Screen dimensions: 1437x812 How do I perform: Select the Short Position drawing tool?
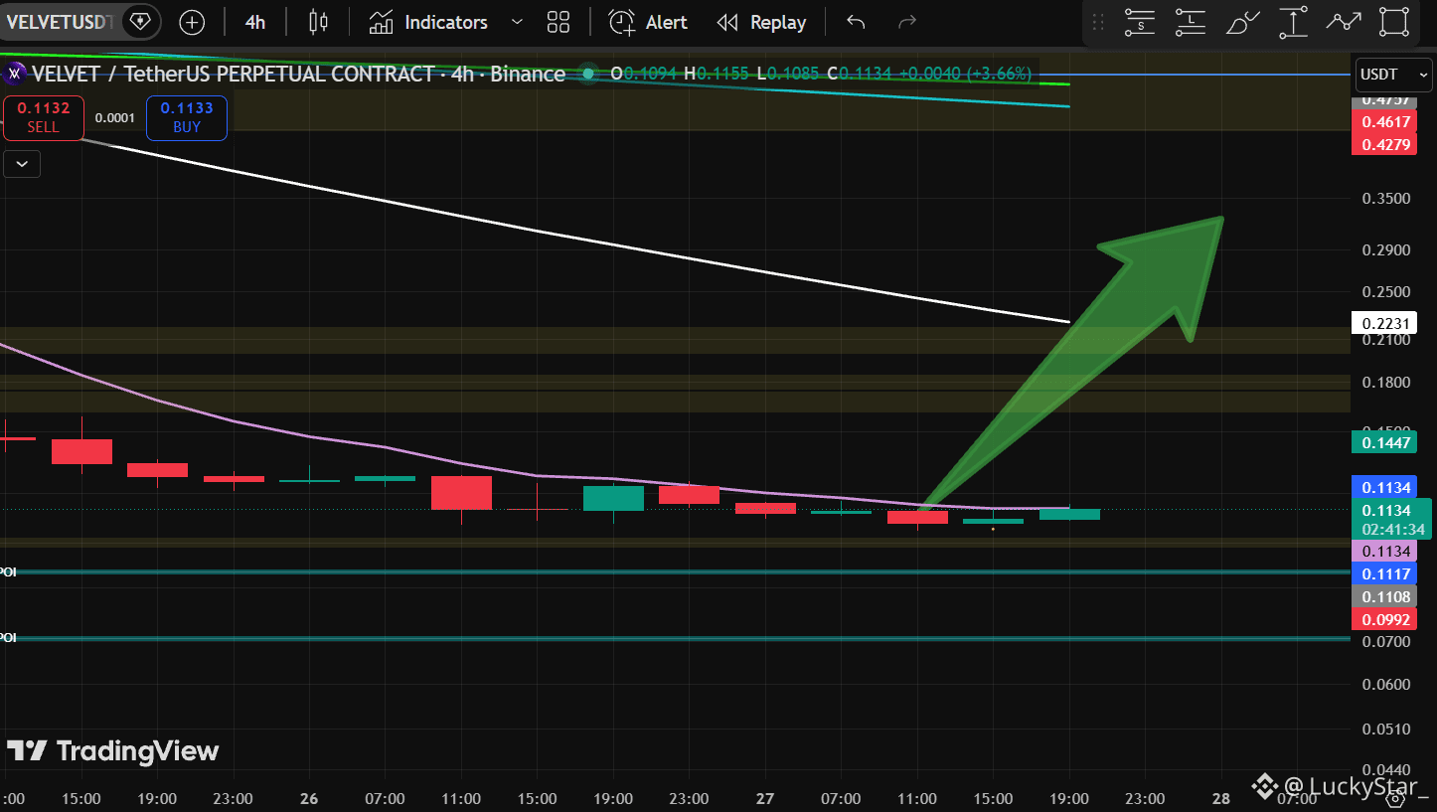(1140, 22)
